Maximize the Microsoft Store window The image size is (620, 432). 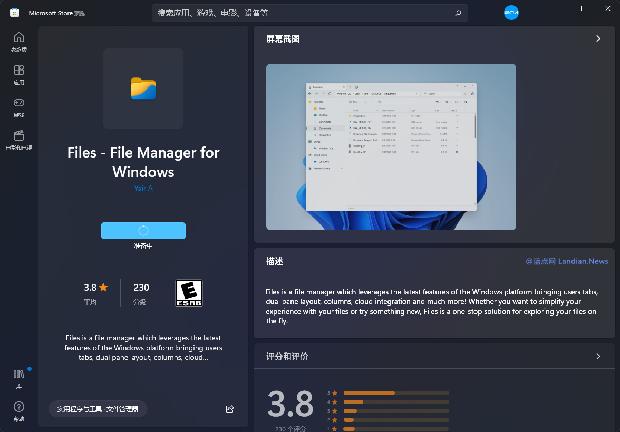tap(583, 8)
